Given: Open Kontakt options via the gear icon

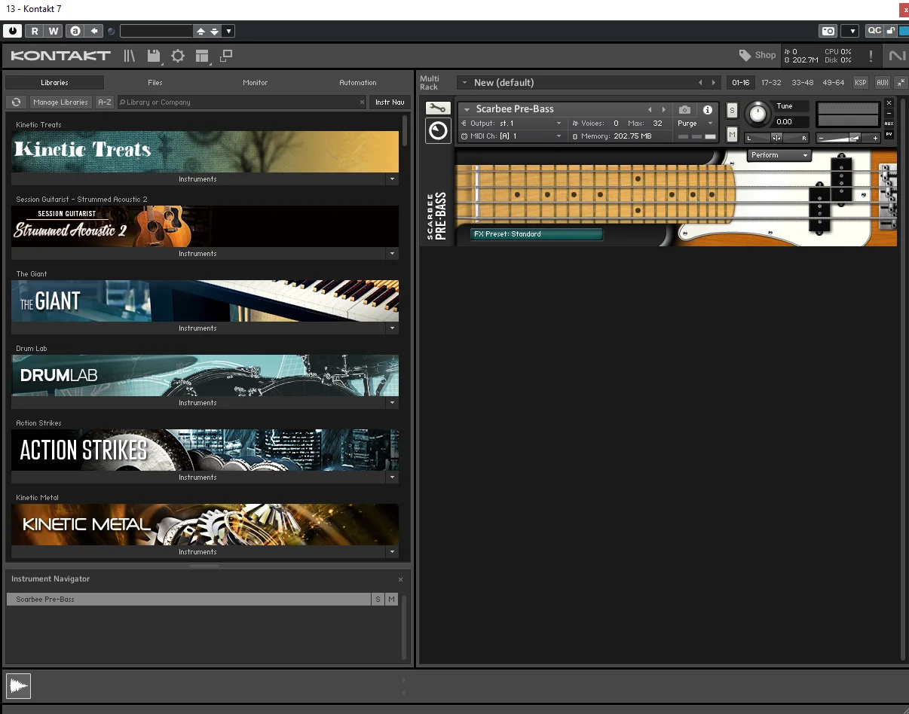Looking at the screenshot, I should [x=178, y=56].
